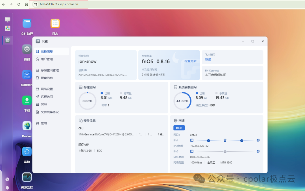Maximize the 设置 window
The height and width of the screenshot is (191, 305).
tap(253, 41)
